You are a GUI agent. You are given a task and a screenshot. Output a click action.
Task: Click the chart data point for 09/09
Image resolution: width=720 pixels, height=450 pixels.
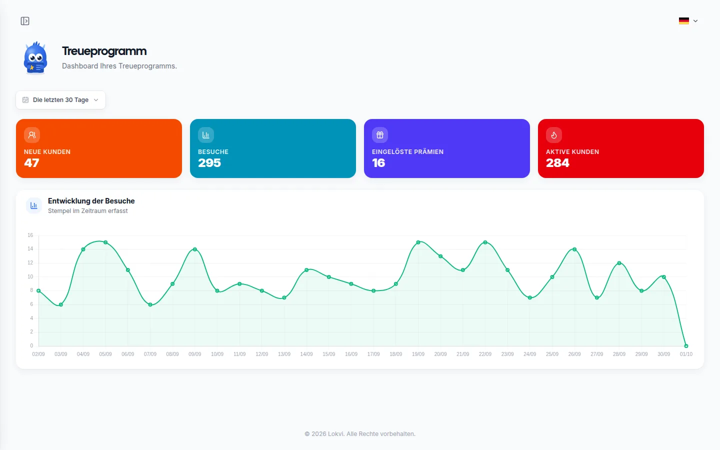tap(195, 249)
